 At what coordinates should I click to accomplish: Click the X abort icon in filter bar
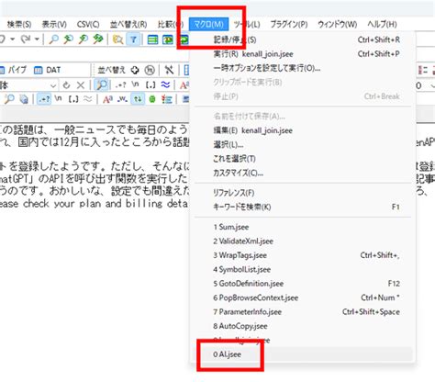point(81,85)
